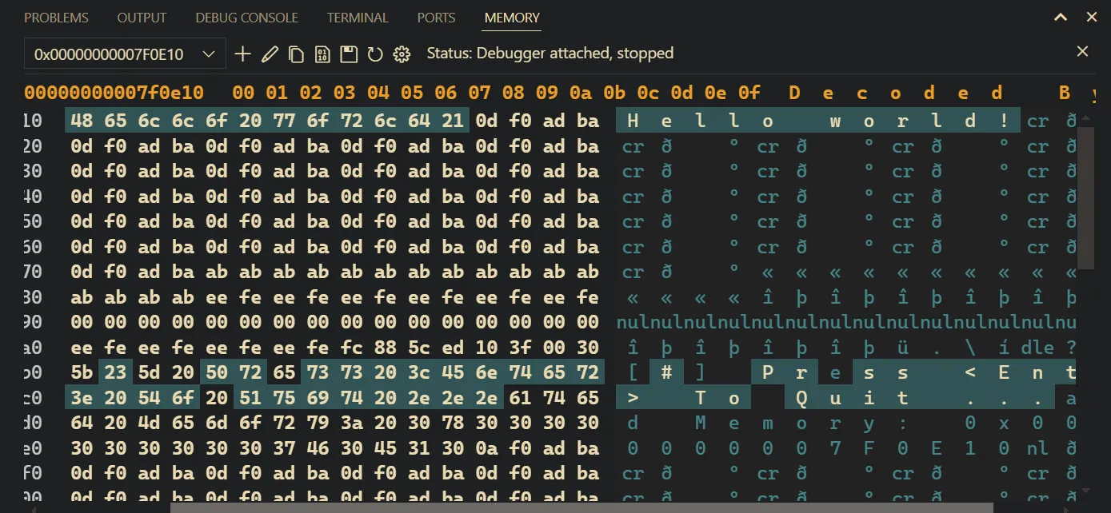Copy the memory contents

point(296,54)
